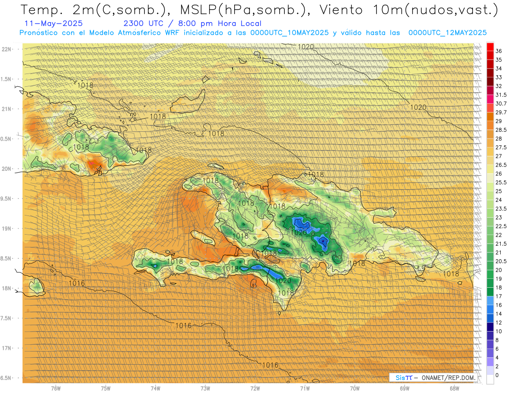The height and width of the screenshot is (394, 510).
Task: Click the 25.5 value on temperature legend
Action: click(x=501, y=182)
